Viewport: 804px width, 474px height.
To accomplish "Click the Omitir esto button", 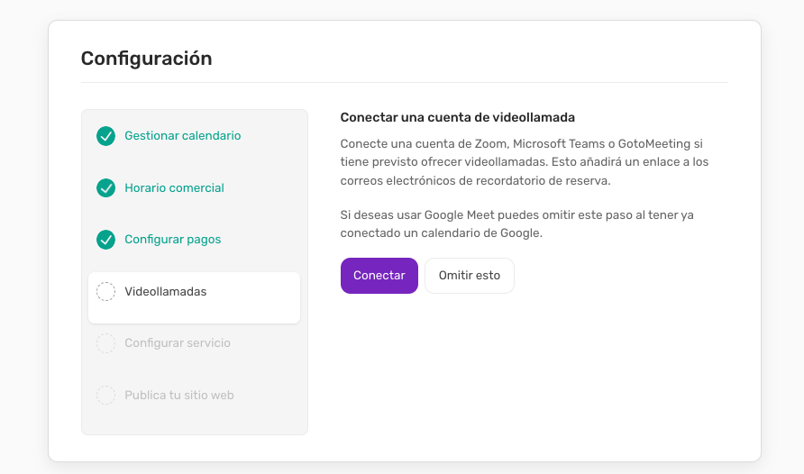I will coord(470,276).
